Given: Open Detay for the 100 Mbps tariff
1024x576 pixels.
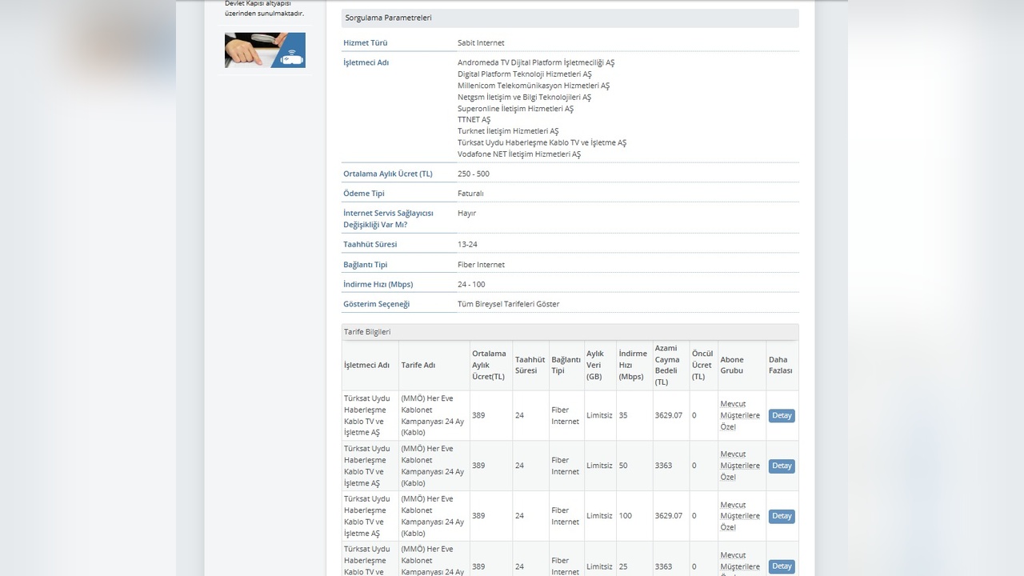Looking at the screenshot, I should click(x=782, y=516).
